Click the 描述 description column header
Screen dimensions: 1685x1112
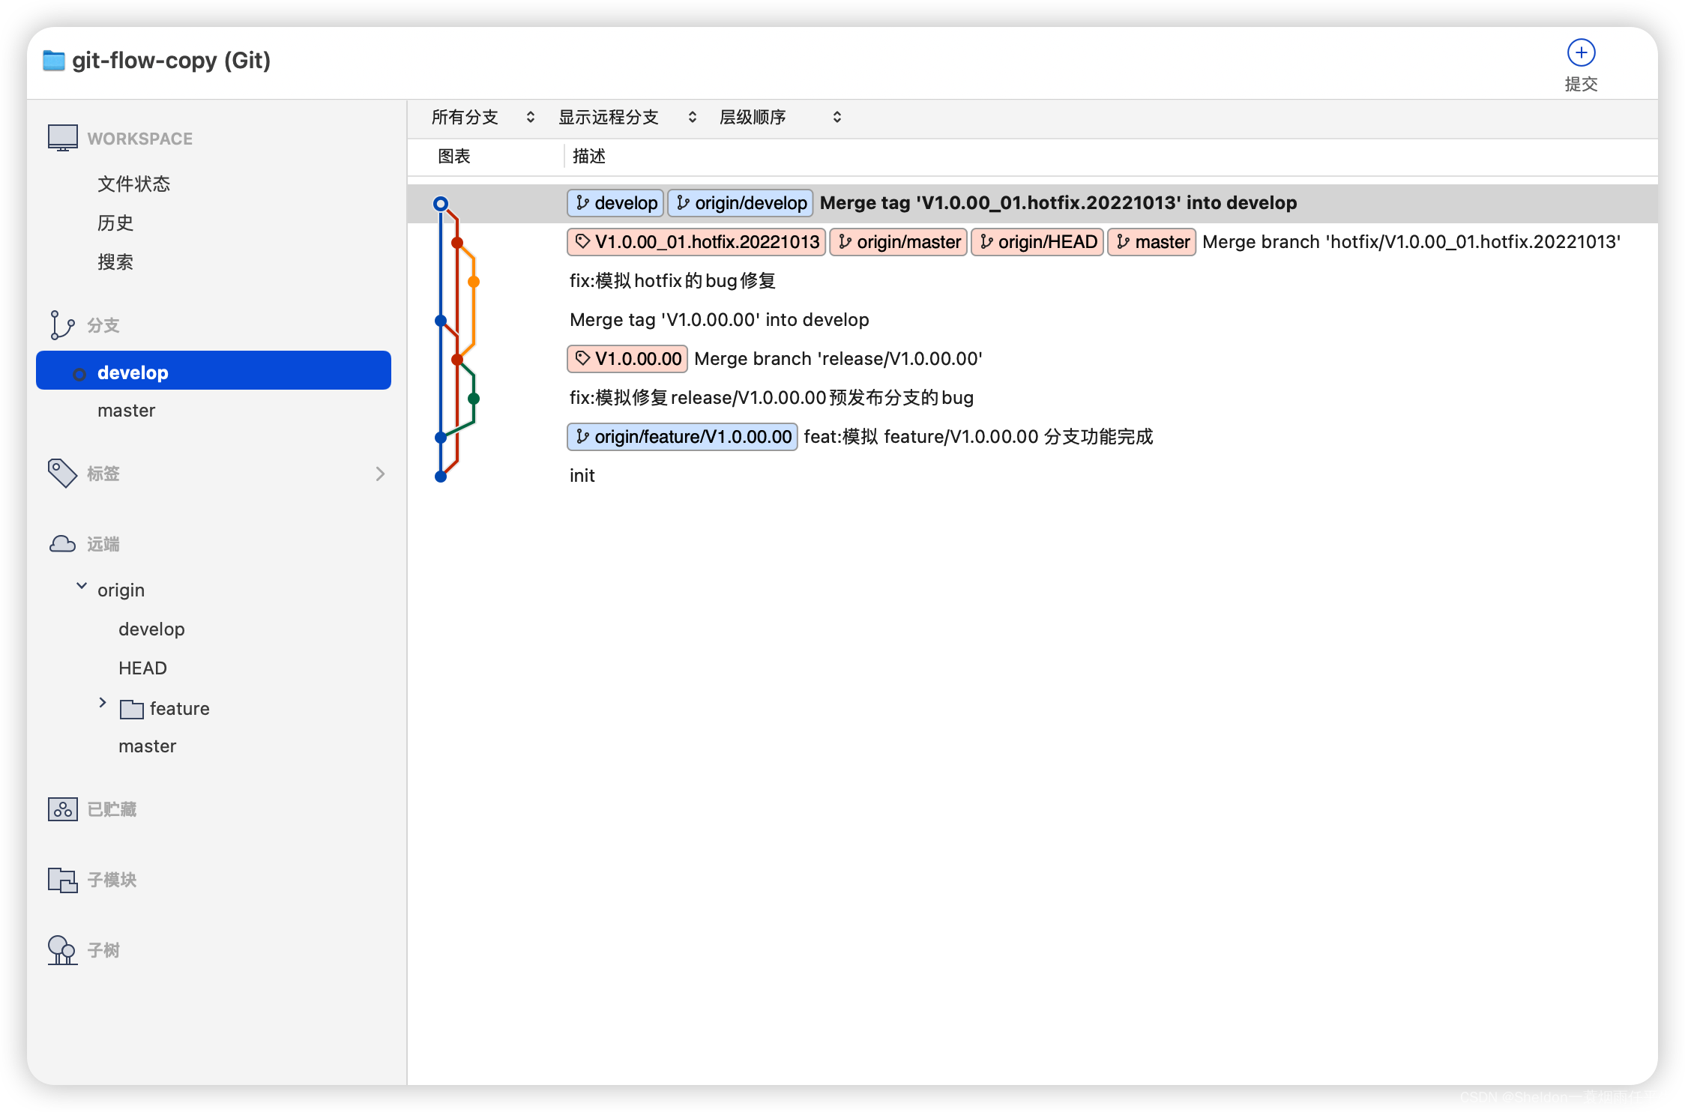pos(589,156)
